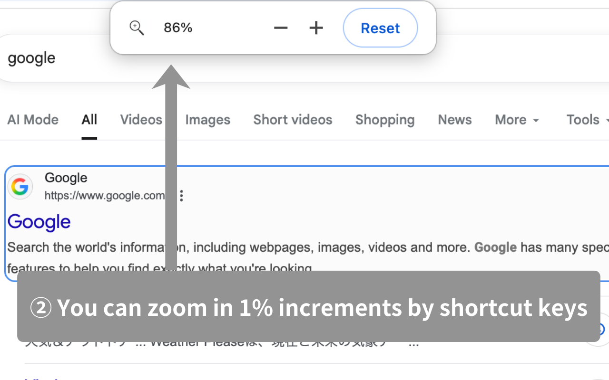609x380 pixels.
Task: Open the Images tab
Action: click(x=207, y=120)
